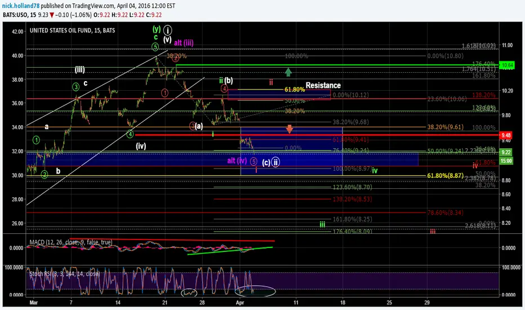Click the orange down arrow marker
The width and height of the screenshot is (525, 310).
pyautogui.click(x=290, y=129)
